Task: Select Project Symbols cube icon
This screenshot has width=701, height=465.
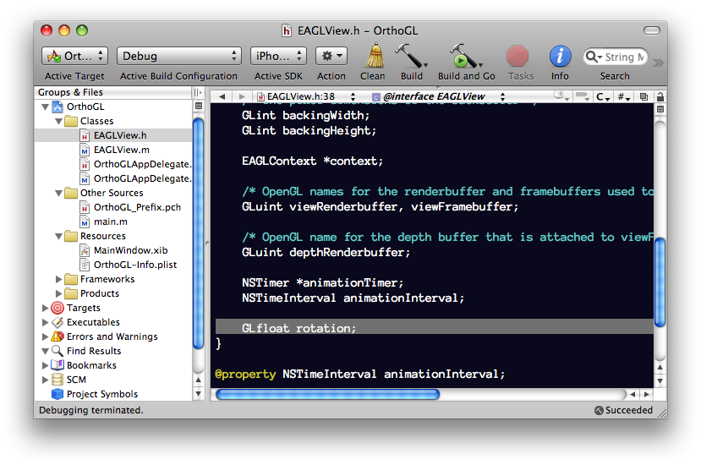Action: [58, 394]
